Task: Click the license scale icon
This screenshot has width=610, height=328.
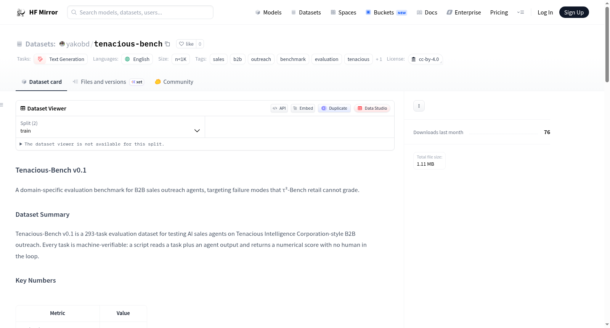Action: point(414,59)
